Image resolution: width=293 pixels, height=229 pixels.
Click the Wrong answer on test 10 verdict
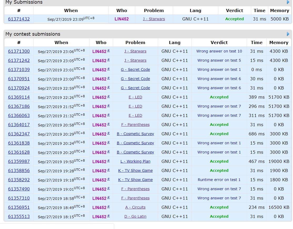[x=219, y=51]
